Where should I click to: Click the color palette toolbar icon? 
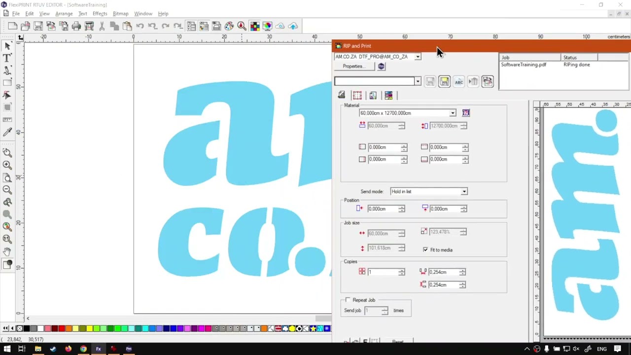(229, 26)
